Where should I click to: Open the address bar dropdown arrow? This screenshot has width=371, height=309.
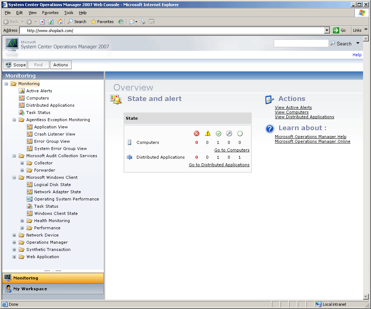[x=327, y=30]
